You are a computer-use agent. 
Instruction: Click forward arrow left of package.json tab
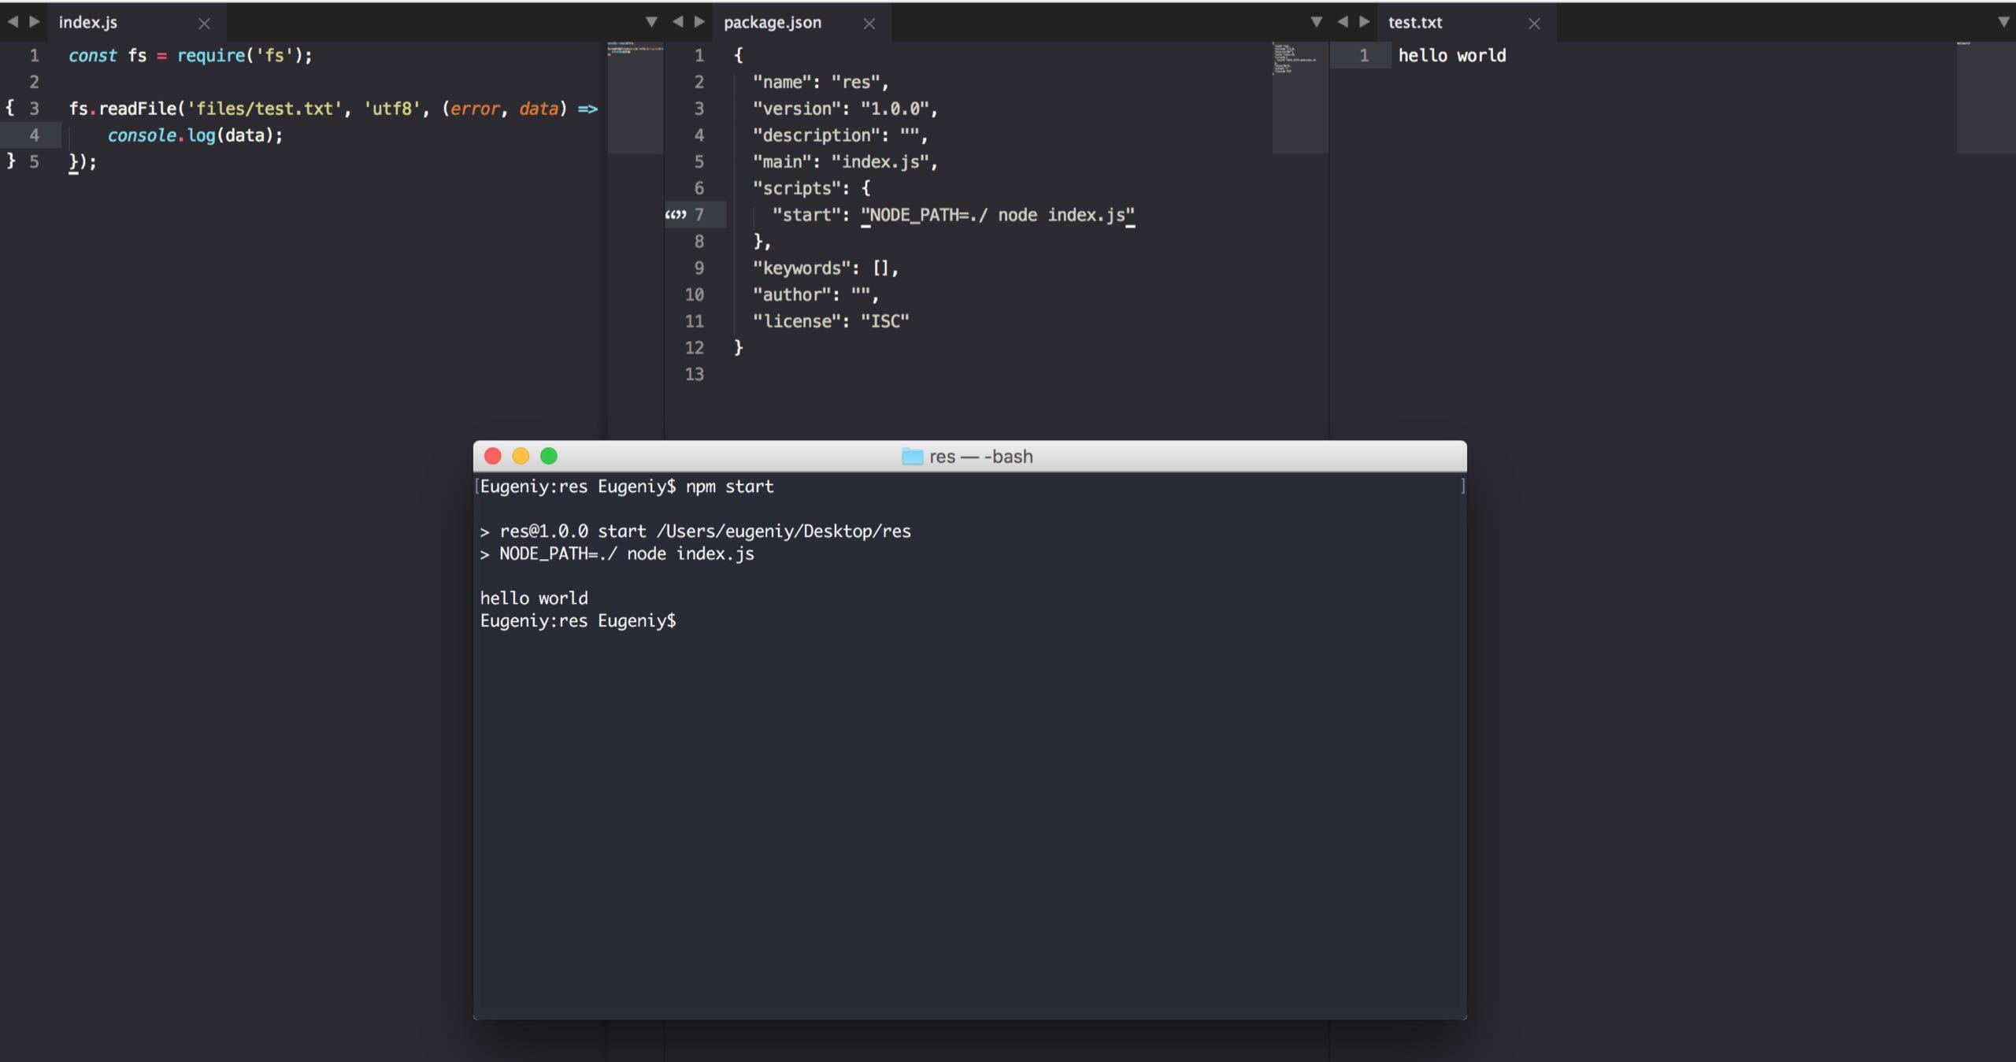(x=699, y=22)
